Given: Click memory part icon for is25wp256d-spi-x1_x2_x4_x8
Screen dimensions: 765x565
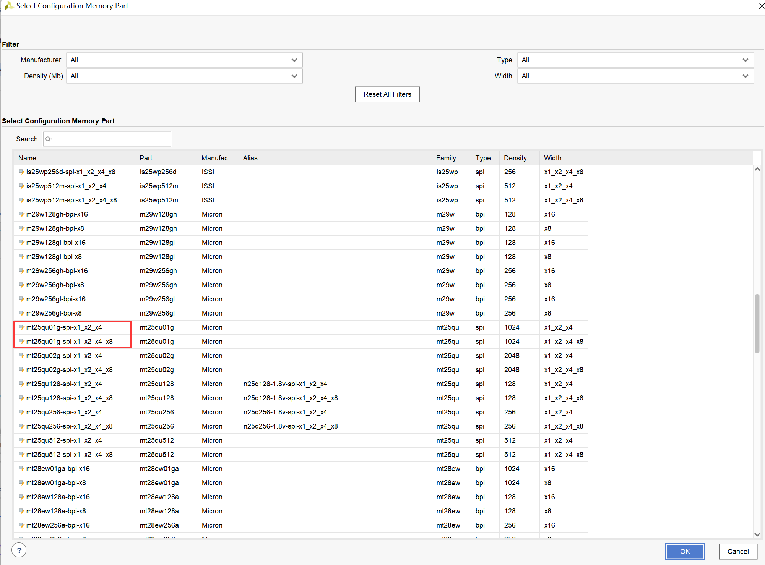Looking at the screenshot, I should (21, 172).
